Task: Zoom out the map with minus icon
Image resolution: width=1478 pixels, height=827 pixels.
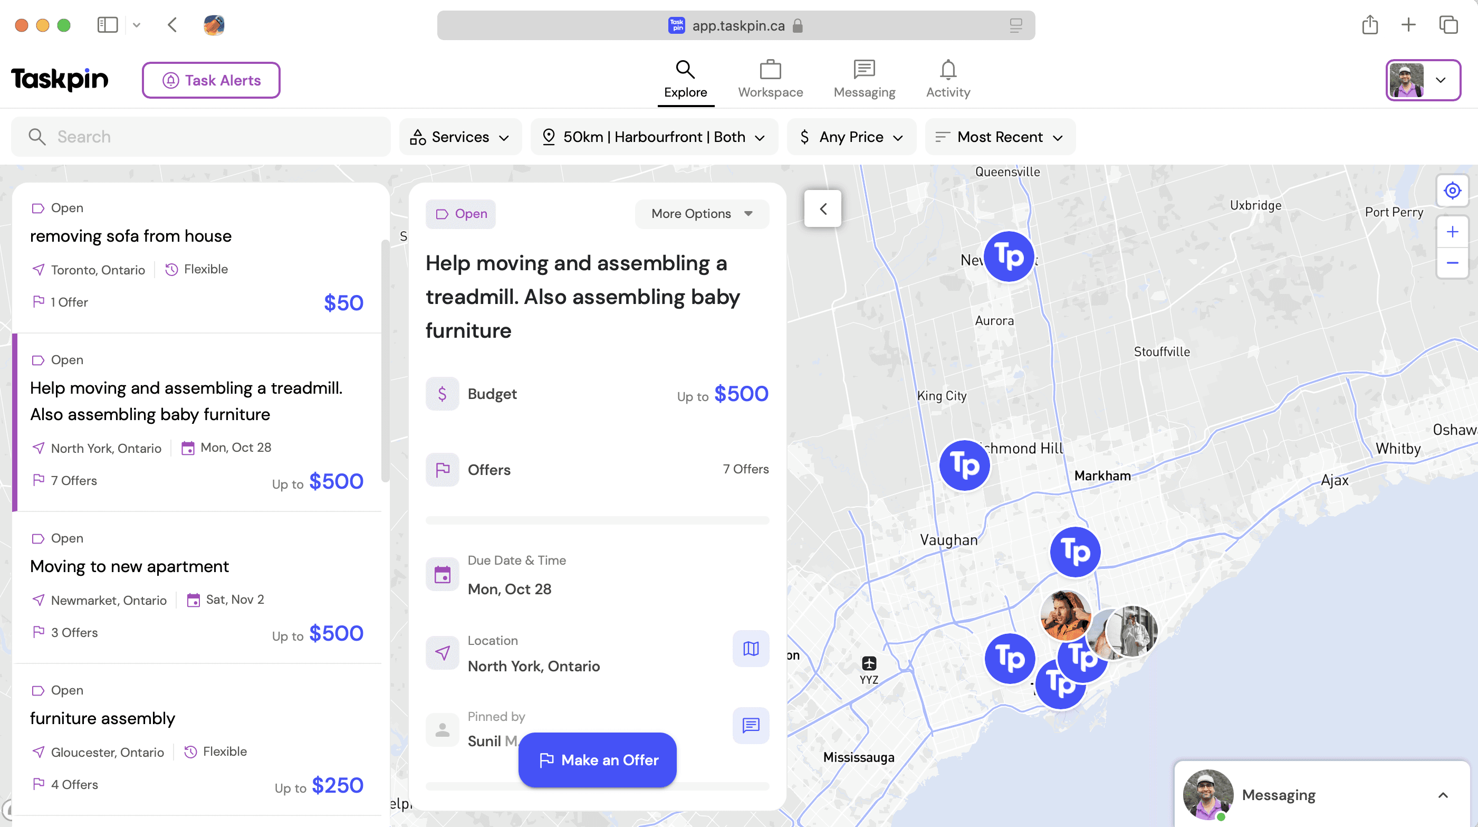Action: [x=1452, y=263]
